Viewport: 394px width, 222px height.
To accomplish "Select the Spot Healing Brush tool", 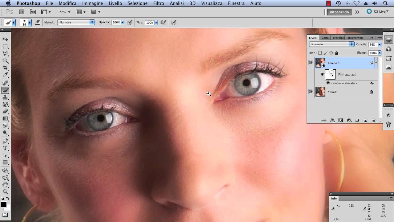I will click(x=5, y=83).
